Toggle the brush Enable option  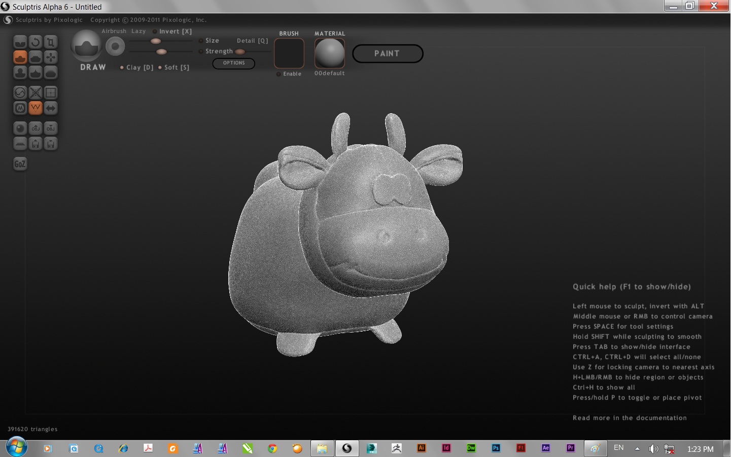(x=289, y=74)
